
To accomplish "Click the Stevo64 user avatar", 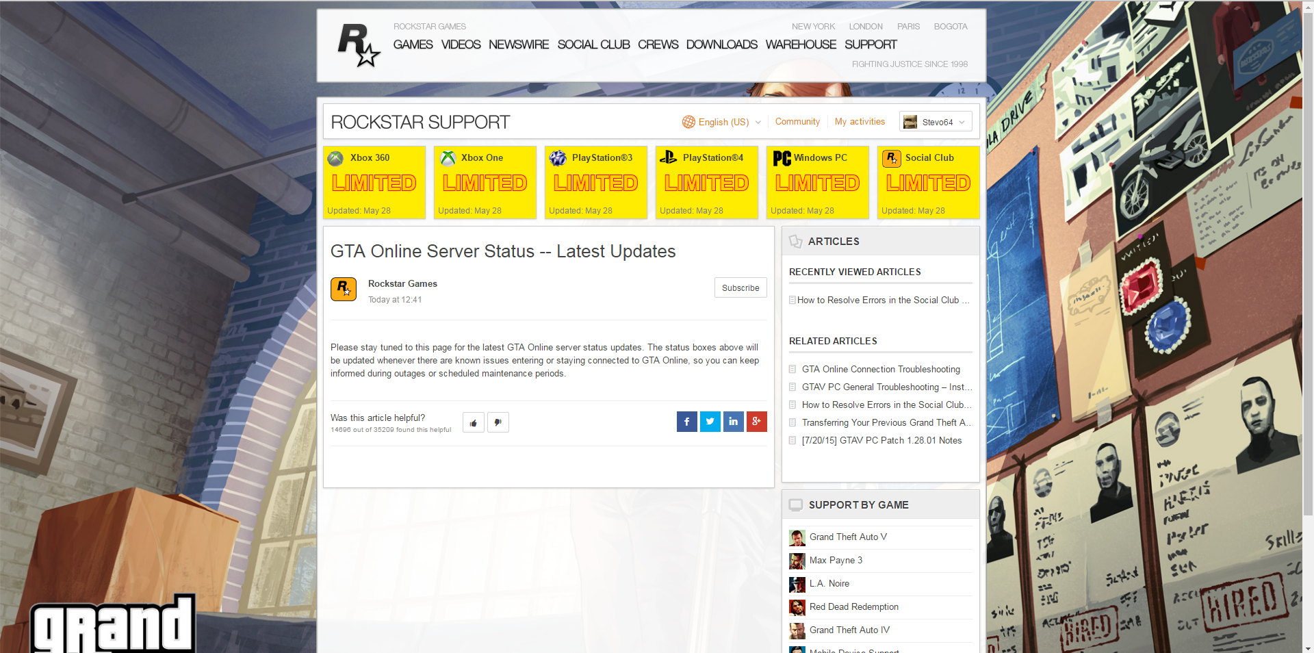I will (910, 122).
